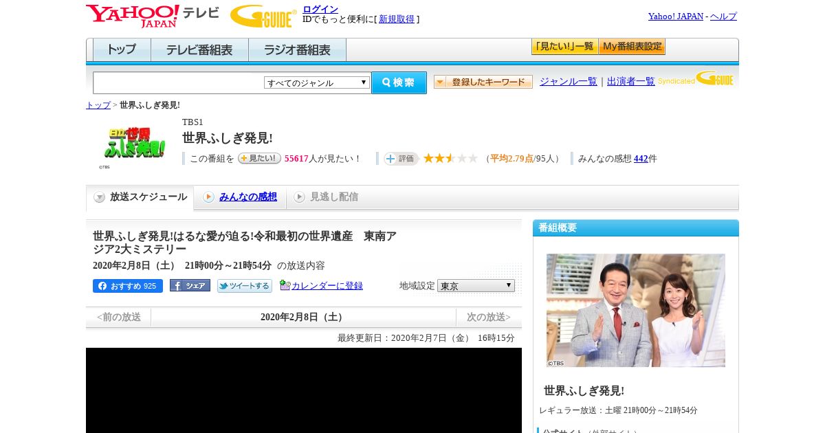Select the みんなの感想 tab
This screenshot has width=825, height=433.
pos(240,197)
